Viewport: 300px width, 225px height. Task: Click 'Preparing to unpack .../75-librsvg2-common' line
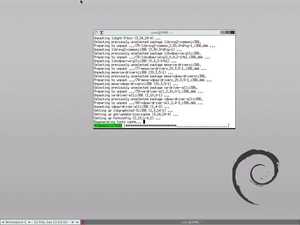(154, 46)
